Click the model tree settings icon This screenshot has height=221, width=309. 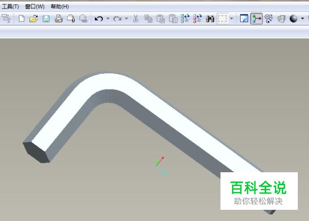point(6,18)
